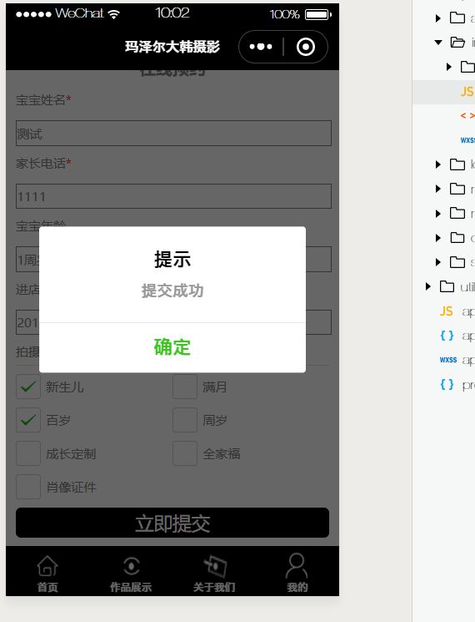Viewport: 475px width, 622px height.
Task: Click folder icon next to 'a'
Action: coord(457,18)
